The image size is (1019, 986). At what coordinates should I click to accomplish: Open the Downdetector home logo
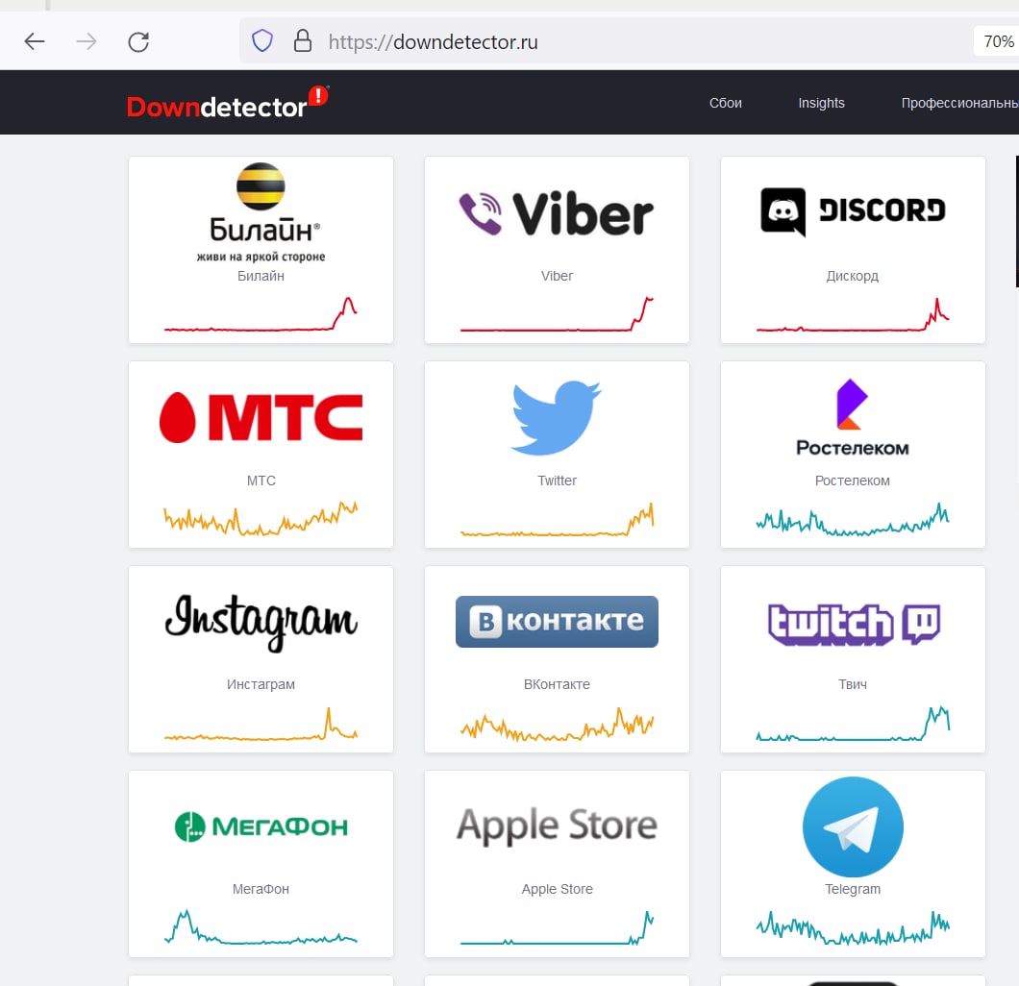(228, 103)
